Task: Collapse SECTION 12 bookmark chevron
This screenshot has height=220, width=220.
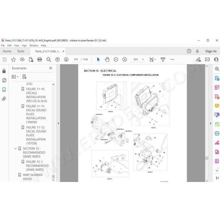Action: (x=15, y=149)
